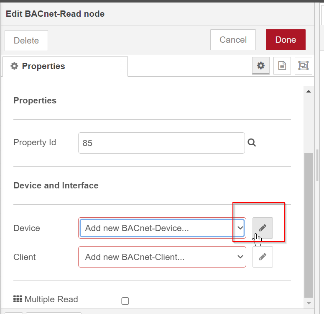The image size is (324, 314).
Task: Edit BACnet-Client with pencil icon
Action: click(x=263, y=257)
